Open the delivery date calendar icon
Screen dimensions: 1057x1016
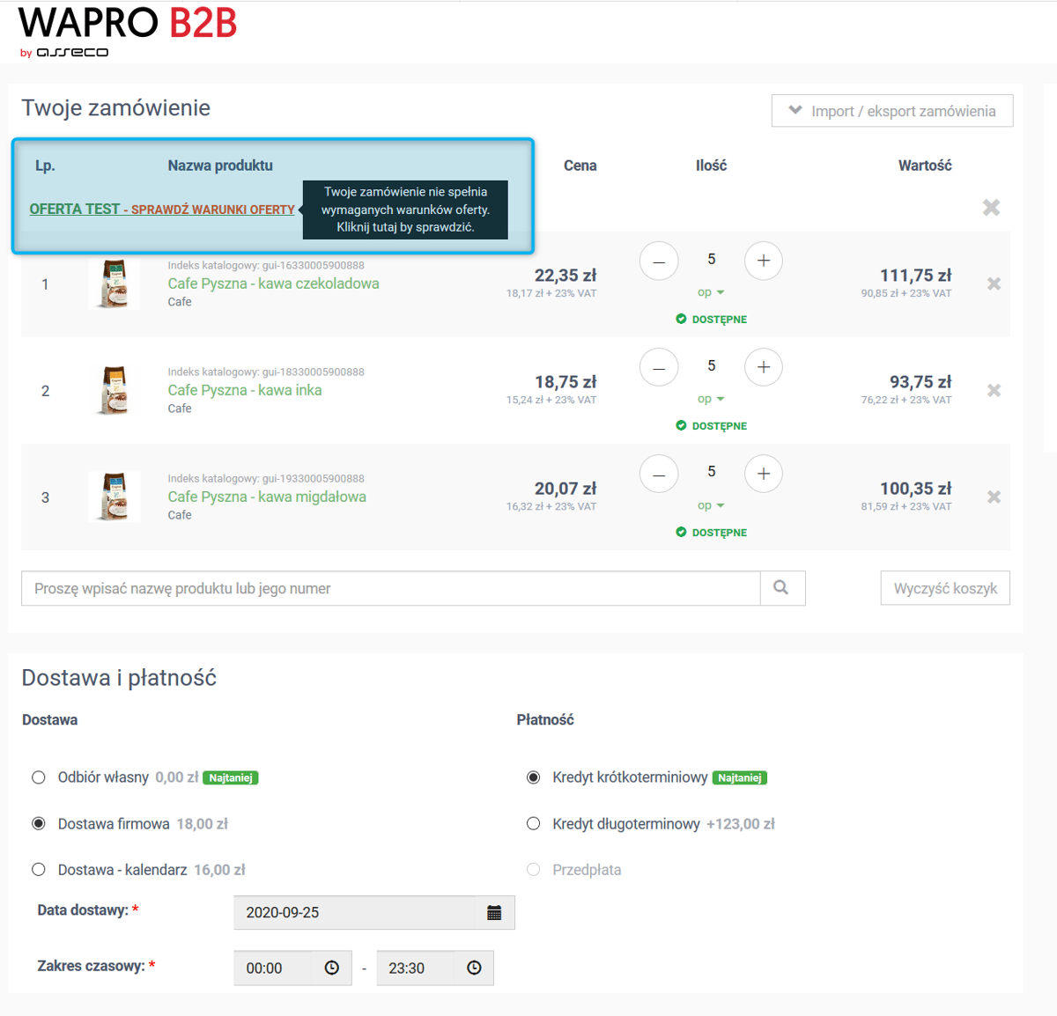tap(494, 913)
